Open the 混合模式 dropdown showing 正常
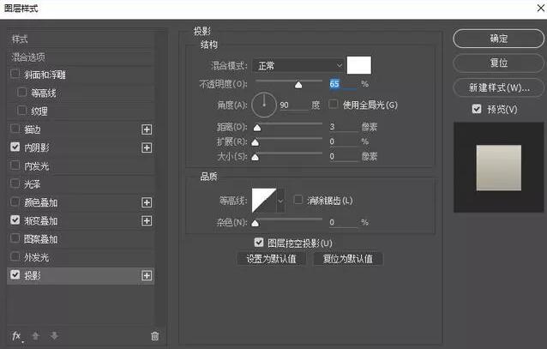Image resolution: width=547 pixels, height=349 pixels. point(298,66)
